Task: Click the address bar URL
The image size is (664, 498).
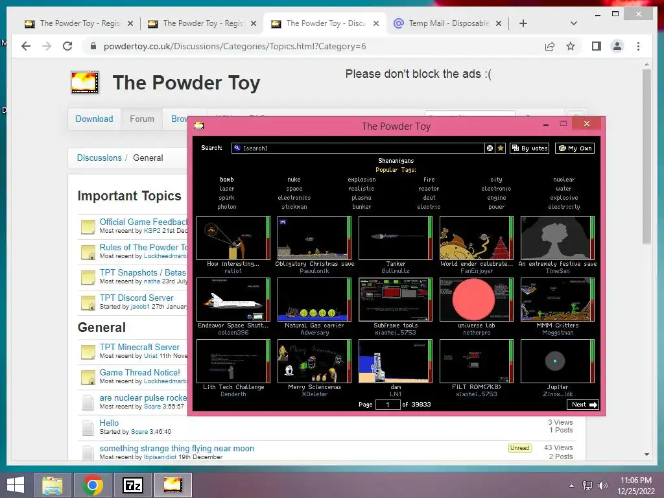Action: pyautogui.click(x=235, y=46)
